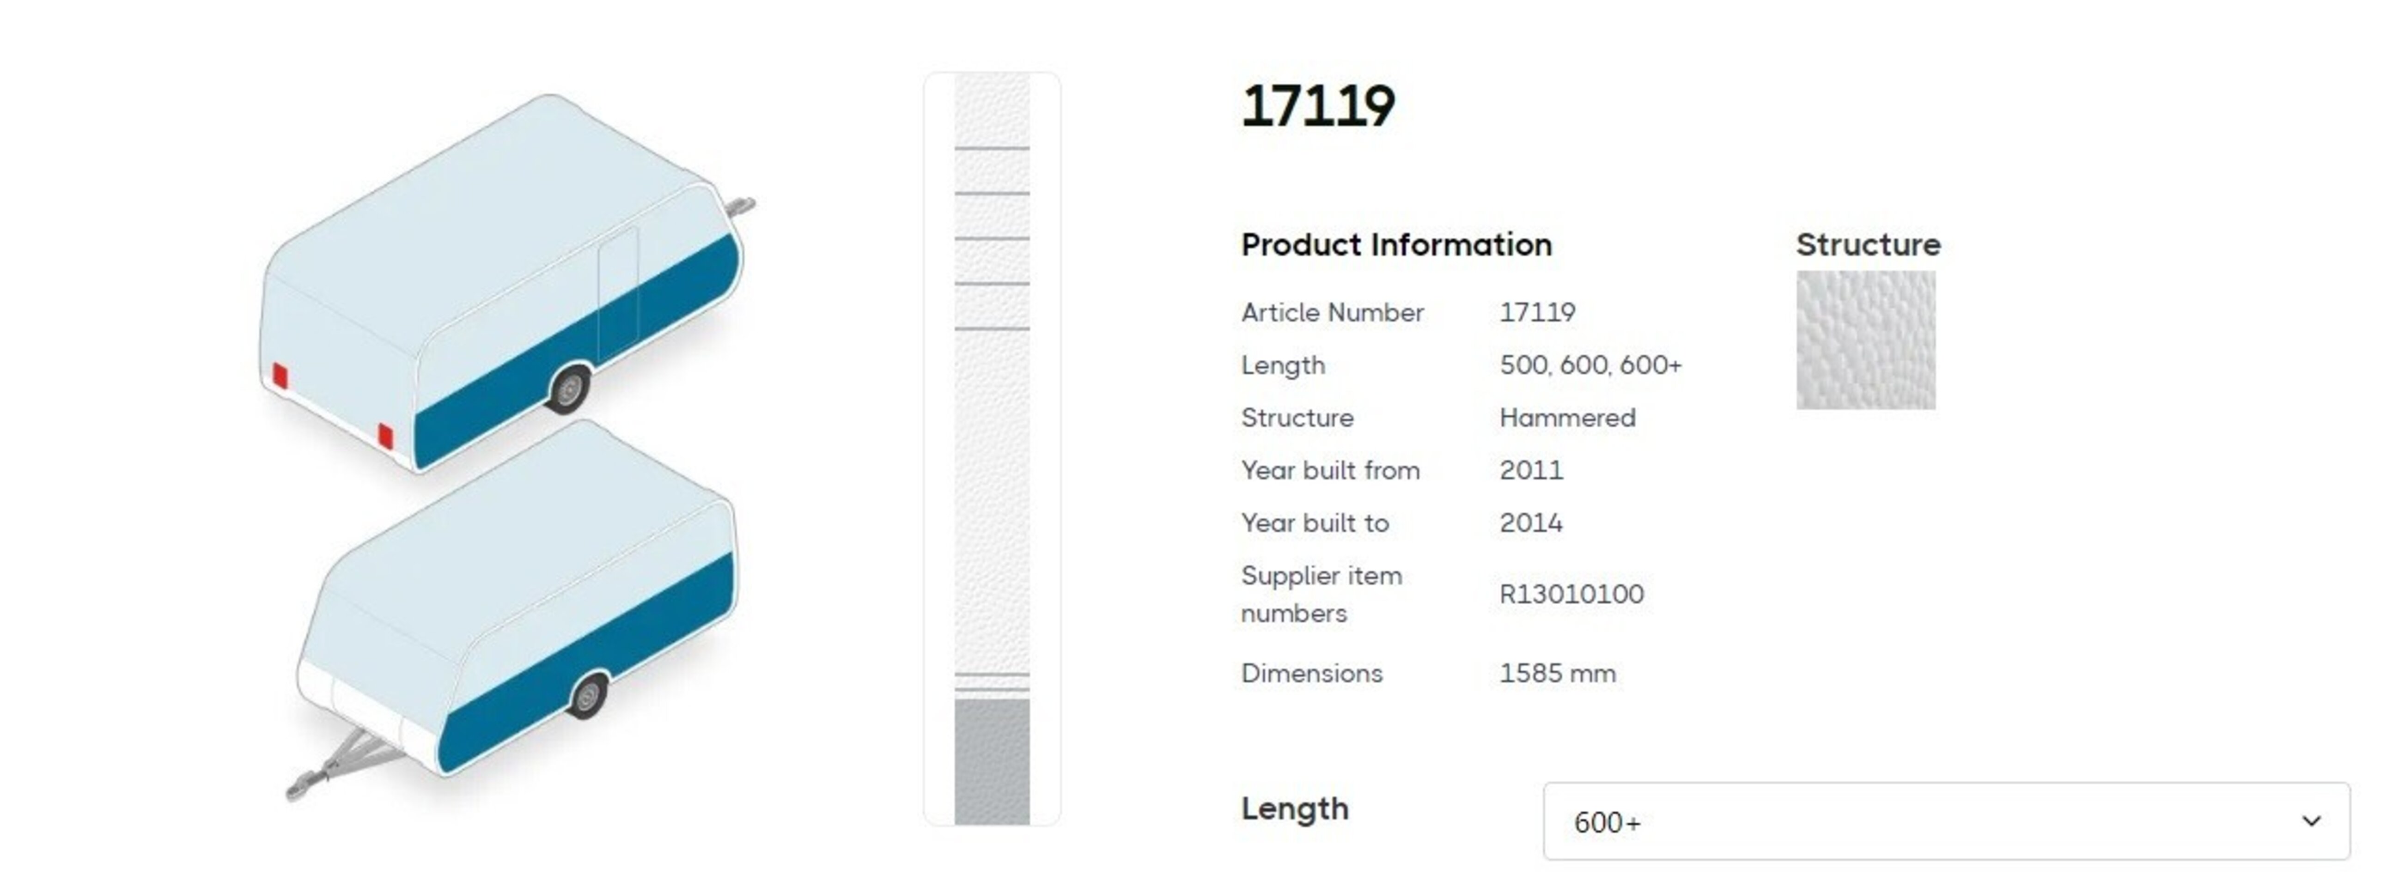Click the length value 500, 600, 600+

[x=1590, y=365]
